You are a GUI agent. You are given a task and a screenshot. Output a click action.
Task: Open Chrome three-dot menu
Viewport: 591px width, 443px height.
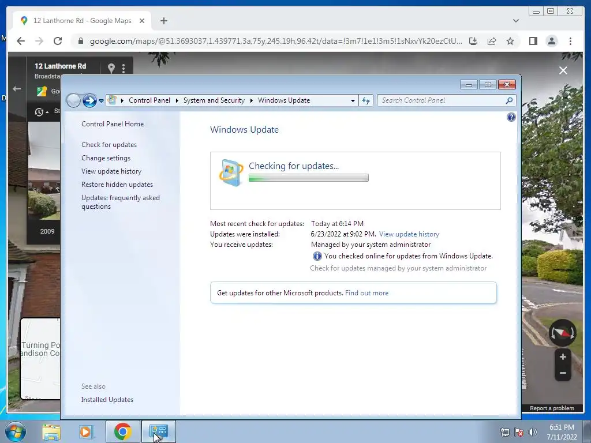[570, 41]
